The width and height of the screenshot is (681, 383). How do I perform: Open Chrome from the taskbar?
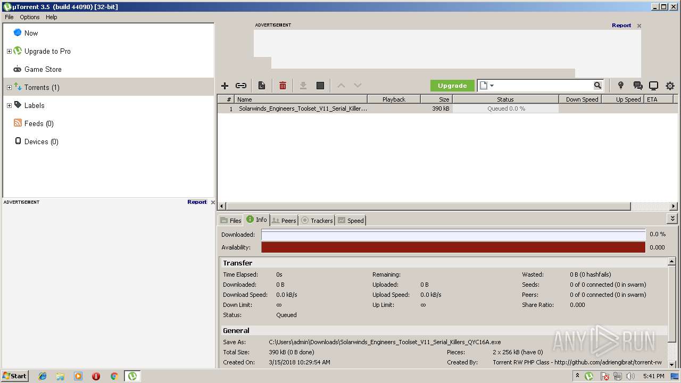114,376
